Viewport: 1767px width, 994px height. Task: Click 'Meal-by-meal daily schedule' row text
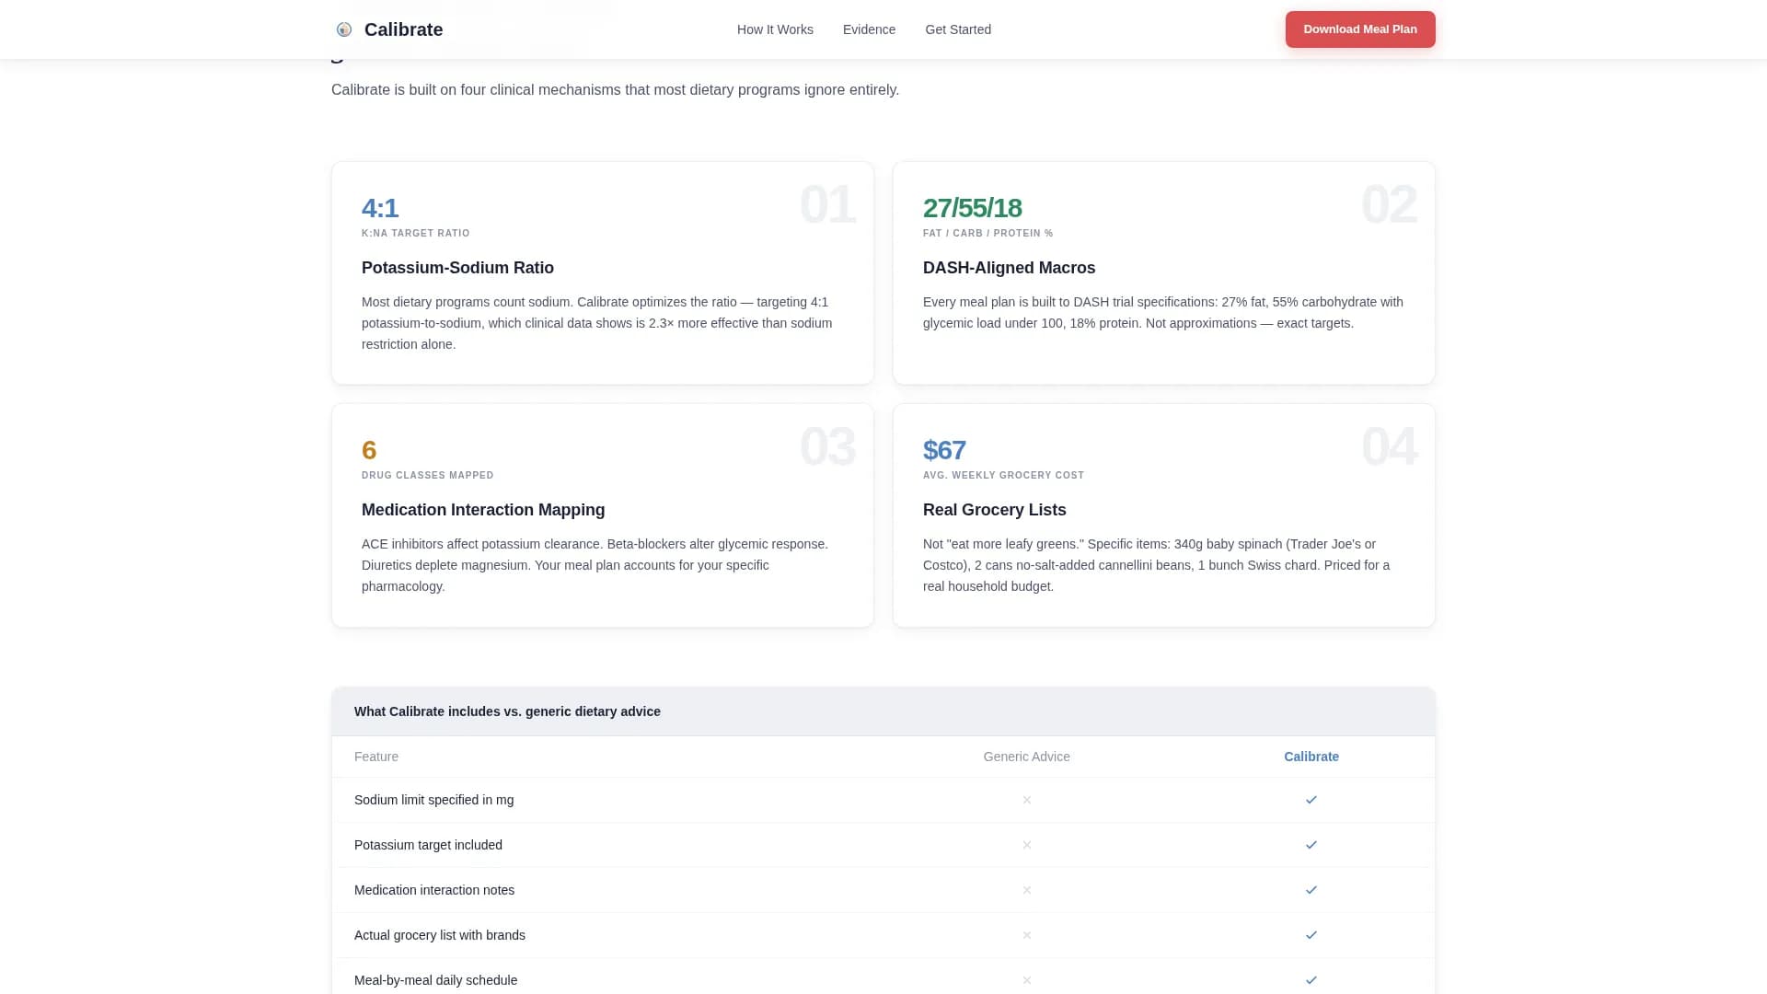(435, 980)
